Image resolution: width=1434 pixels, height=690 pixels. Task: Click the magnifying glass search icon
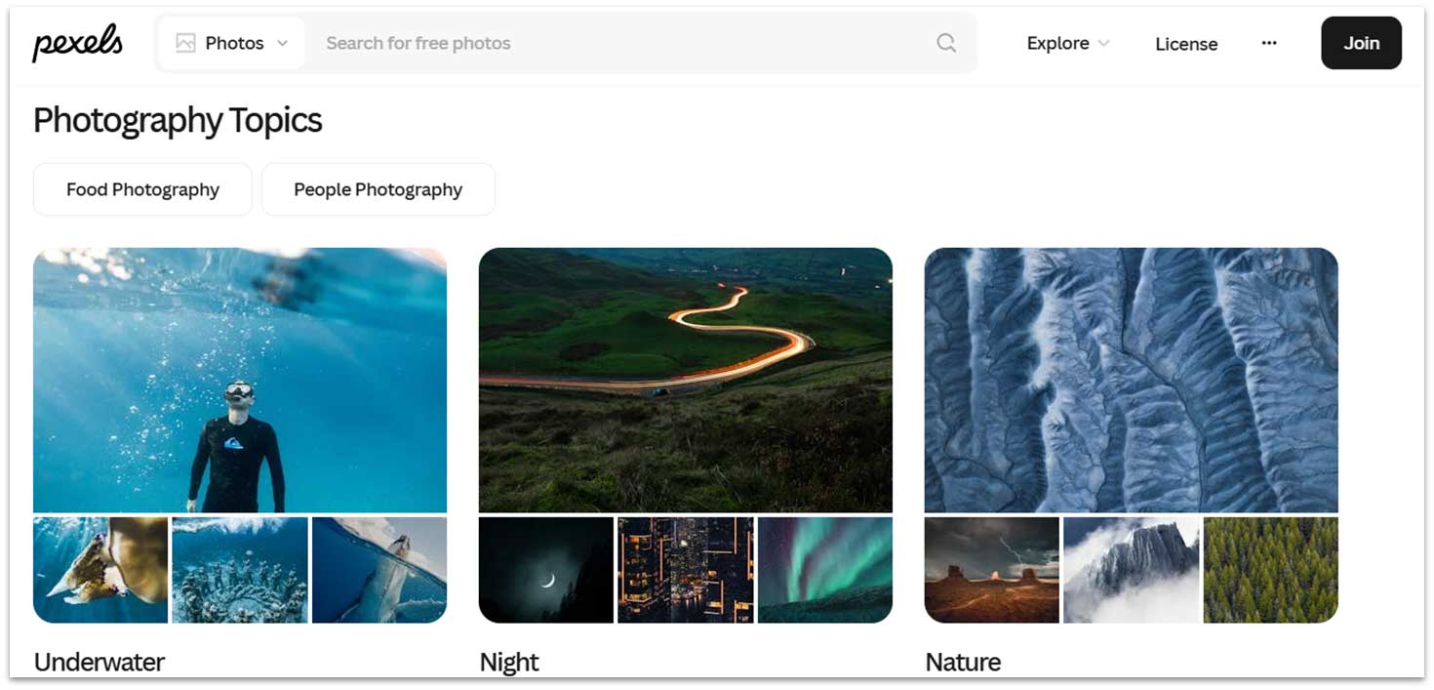(x=945, y=43)
